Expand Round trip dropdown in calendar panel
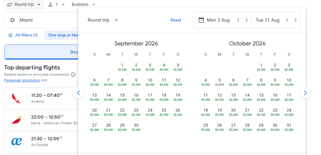Image resolution: width=321 pixels, height=155 pixels. click(x=103, y=20)
